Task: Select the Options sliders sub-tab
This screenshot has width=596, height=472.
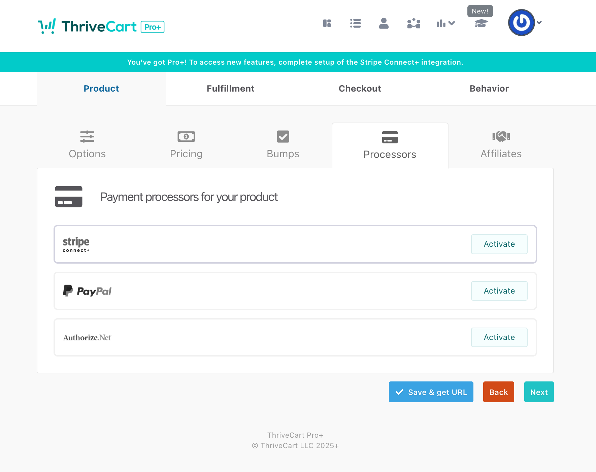Action: pyautogui.click(x=87, y=145)
